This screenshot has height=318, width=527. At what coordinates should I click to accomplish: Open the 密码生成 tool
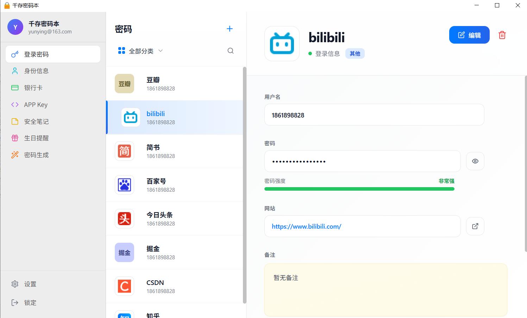[x=37, y=155]
